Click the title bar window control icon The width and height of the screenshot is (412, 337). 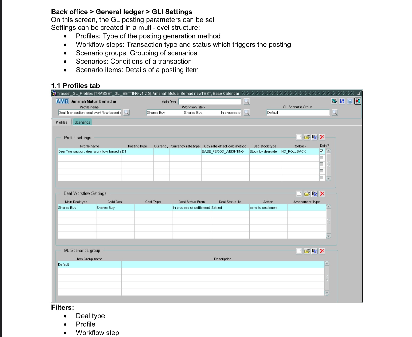pos(359,93)
